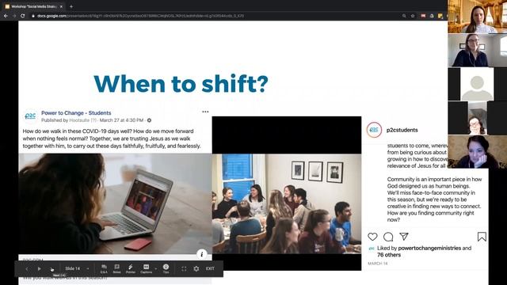This screenshot has width=507, height=285.
Task: Click the MARCH 14 post date
Action: click(x=378, y=264)
